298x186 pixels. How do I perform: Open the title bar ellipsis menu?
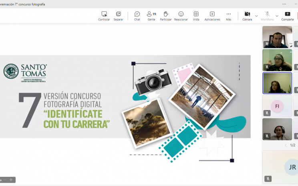coord(284,4)
